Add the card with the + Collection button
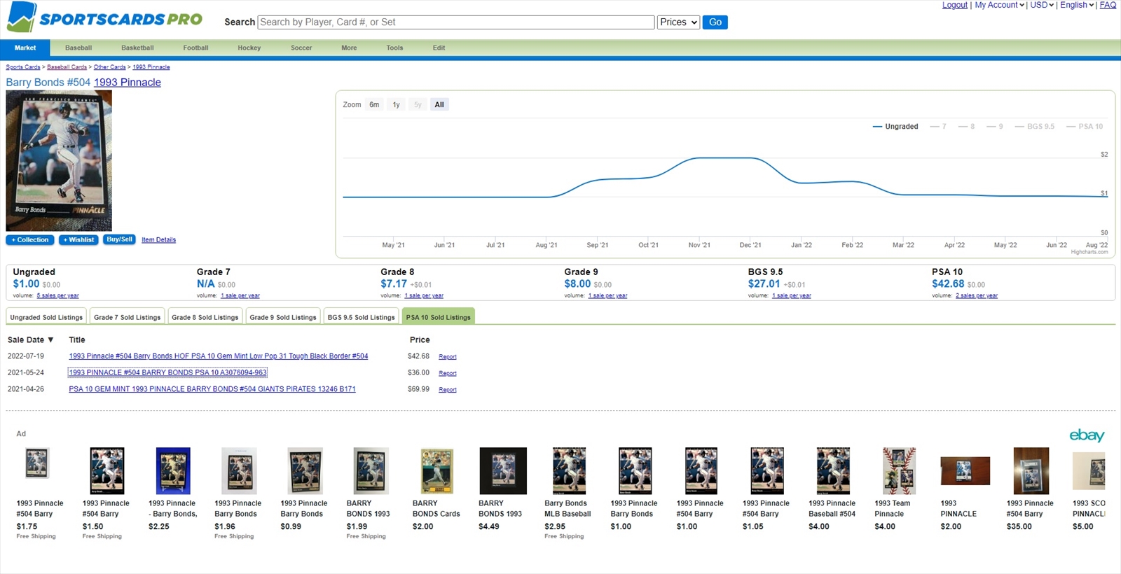Viewport: 1121px width, 574px height. click(x=30, y=240)
